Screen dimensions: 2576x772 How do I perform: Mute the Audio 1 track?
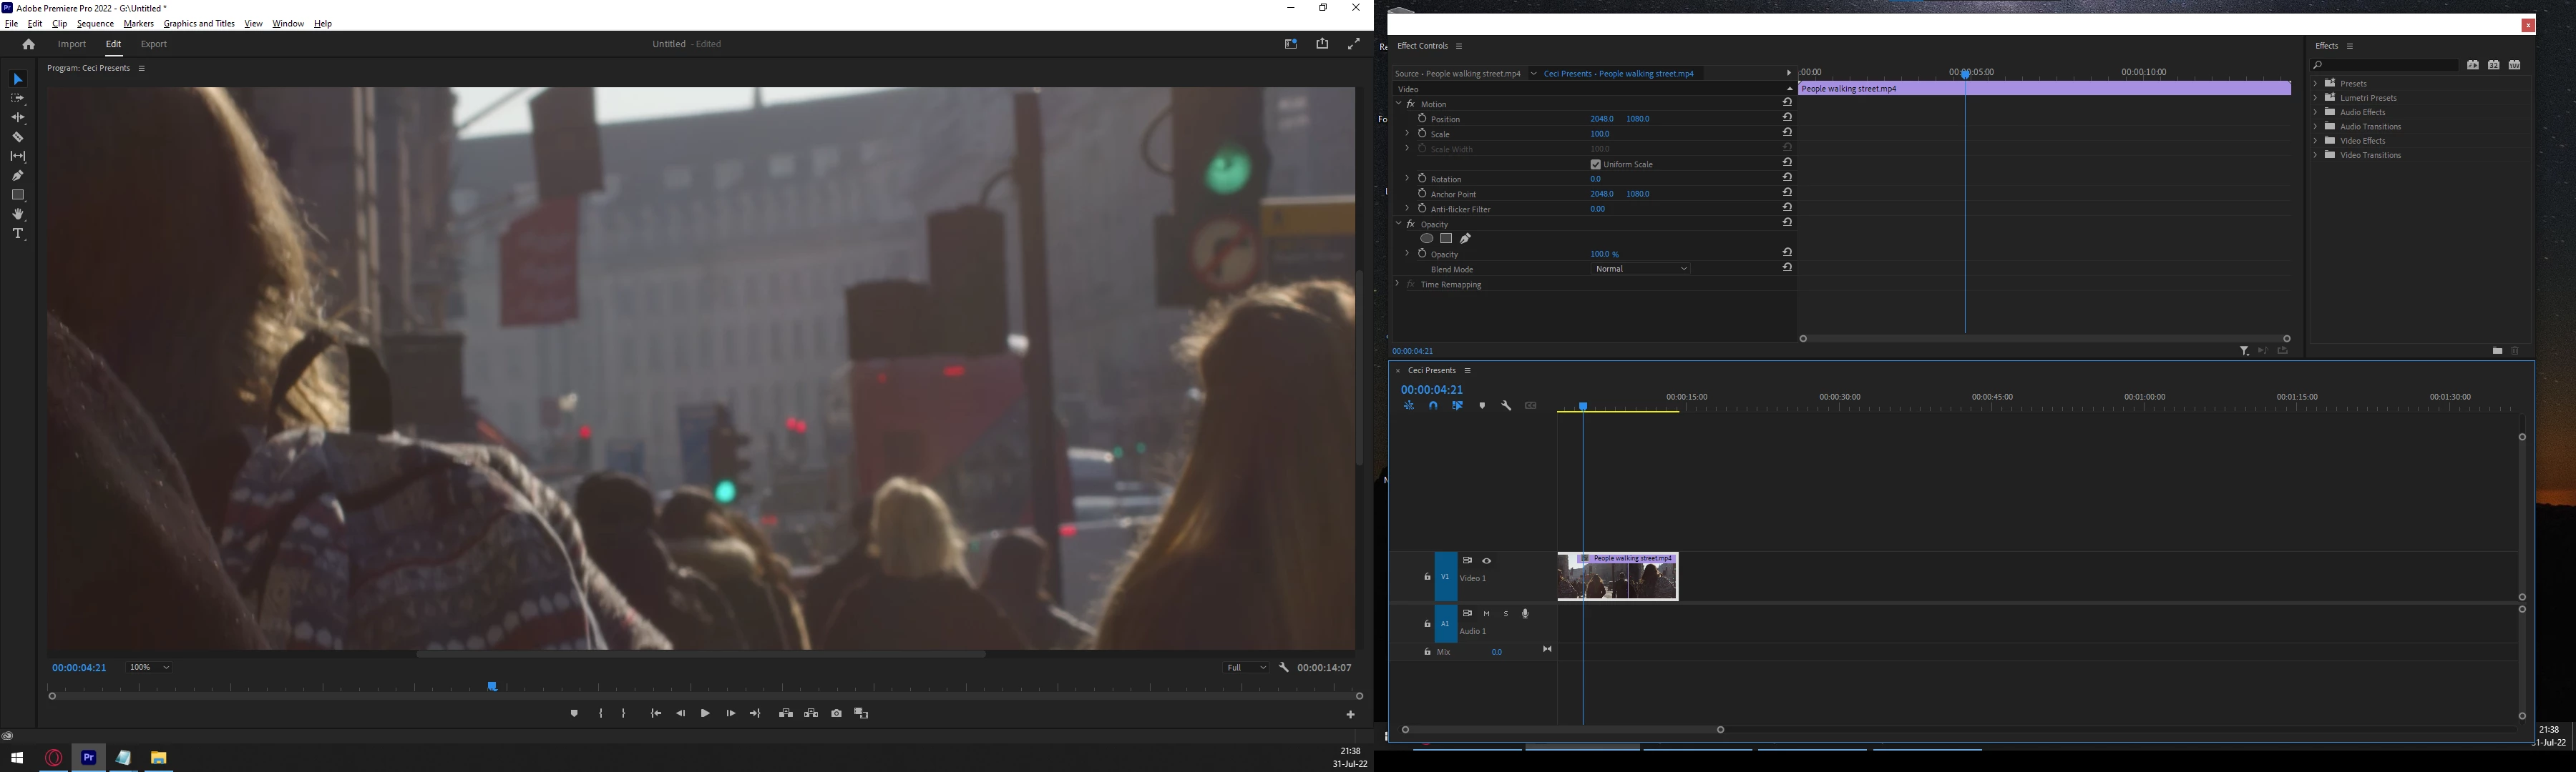[1486, 614]
